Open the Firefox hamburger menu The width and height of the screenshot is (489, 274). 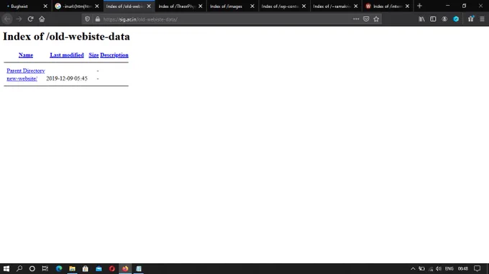[x=482, y=19]
